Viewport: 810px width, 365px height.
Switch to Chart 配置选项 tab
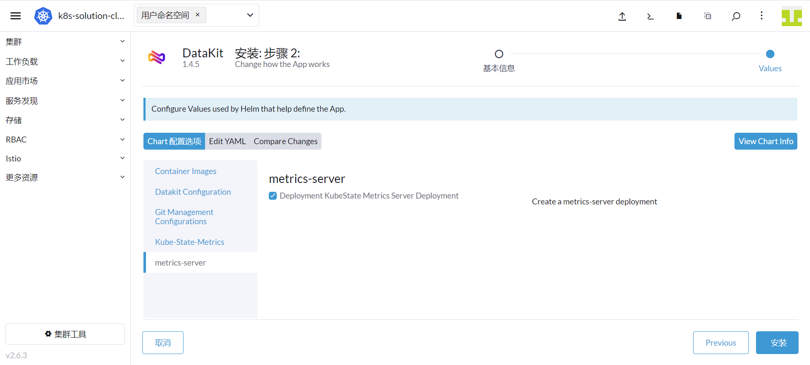point(174,141)
